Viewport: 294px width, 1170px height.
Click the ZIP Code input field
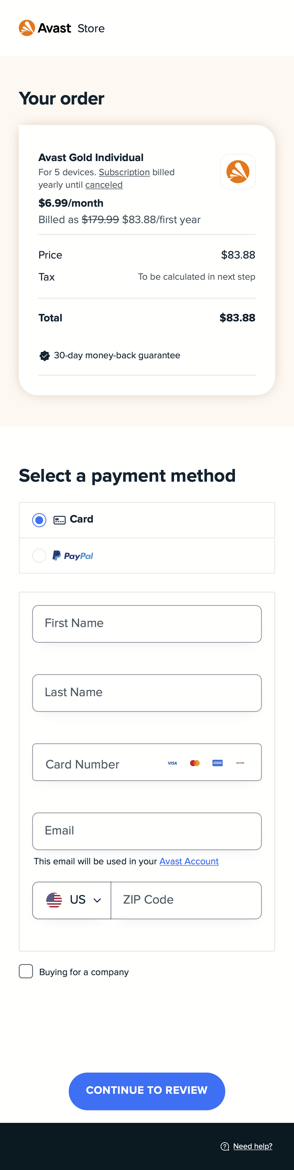point(186,900)
